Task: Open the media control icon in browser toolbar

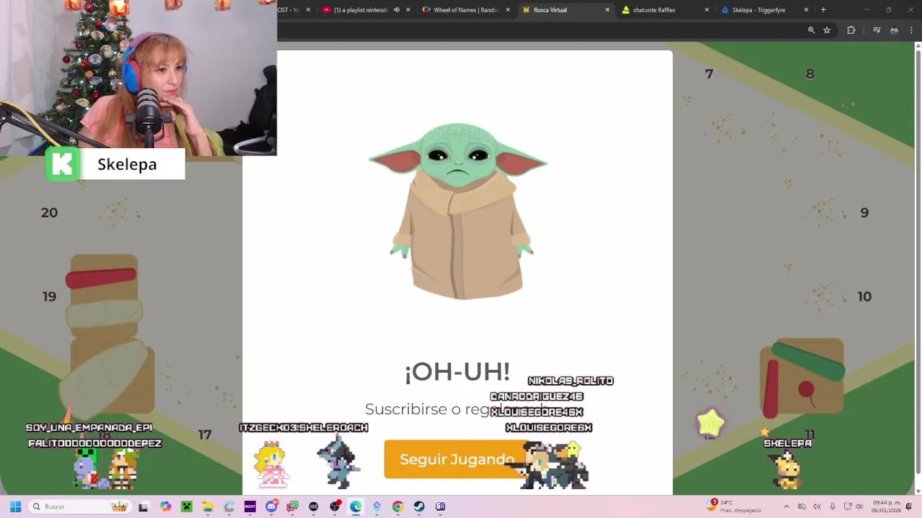Action: pos(877,30)
